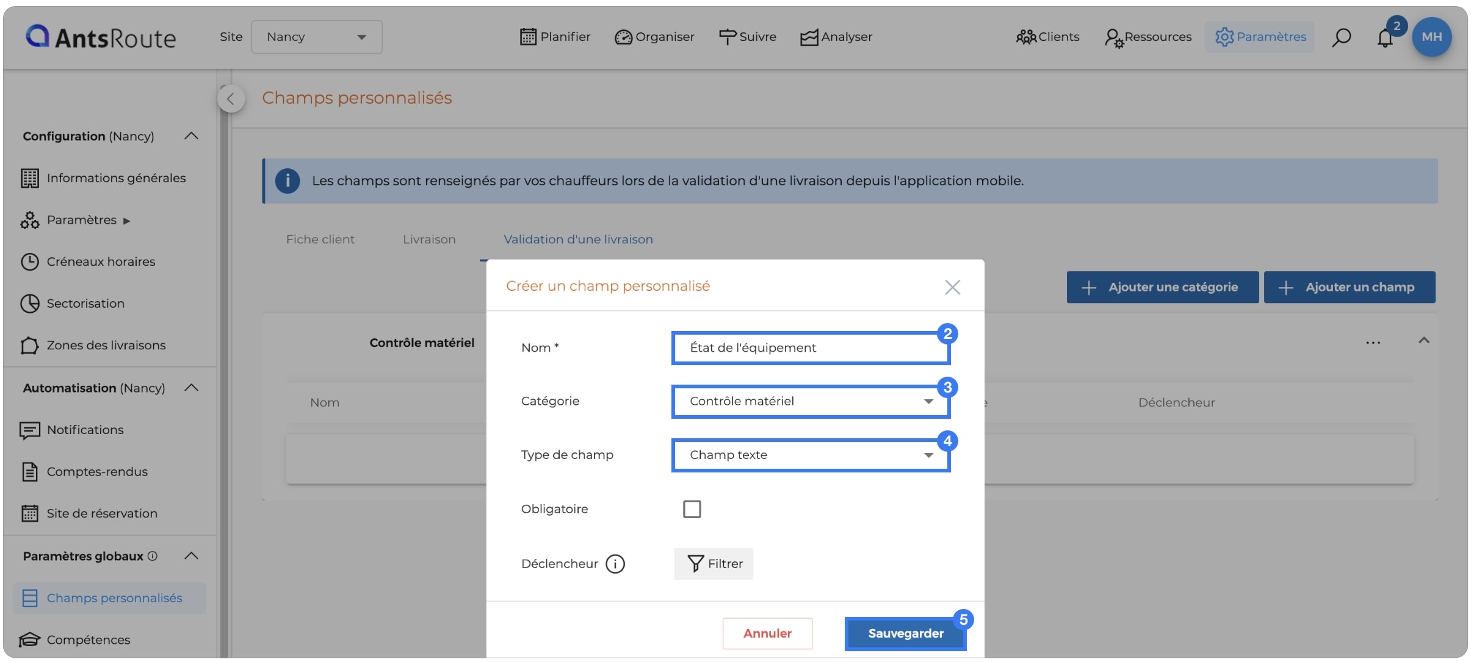Click info icon beside Paramètres globaux
The image size is (1471, 662).
(153, 556)
